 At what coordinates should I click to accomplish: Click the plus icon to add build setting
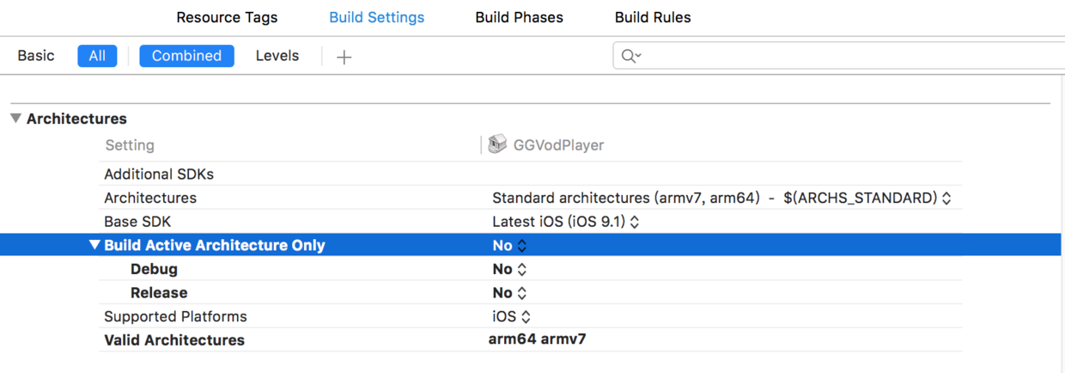344,57
